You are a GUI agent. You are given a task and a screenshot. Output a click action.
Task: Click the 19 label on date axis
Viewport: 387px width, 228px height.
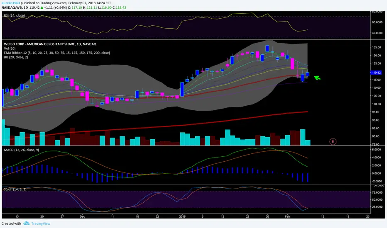[348, 217]
